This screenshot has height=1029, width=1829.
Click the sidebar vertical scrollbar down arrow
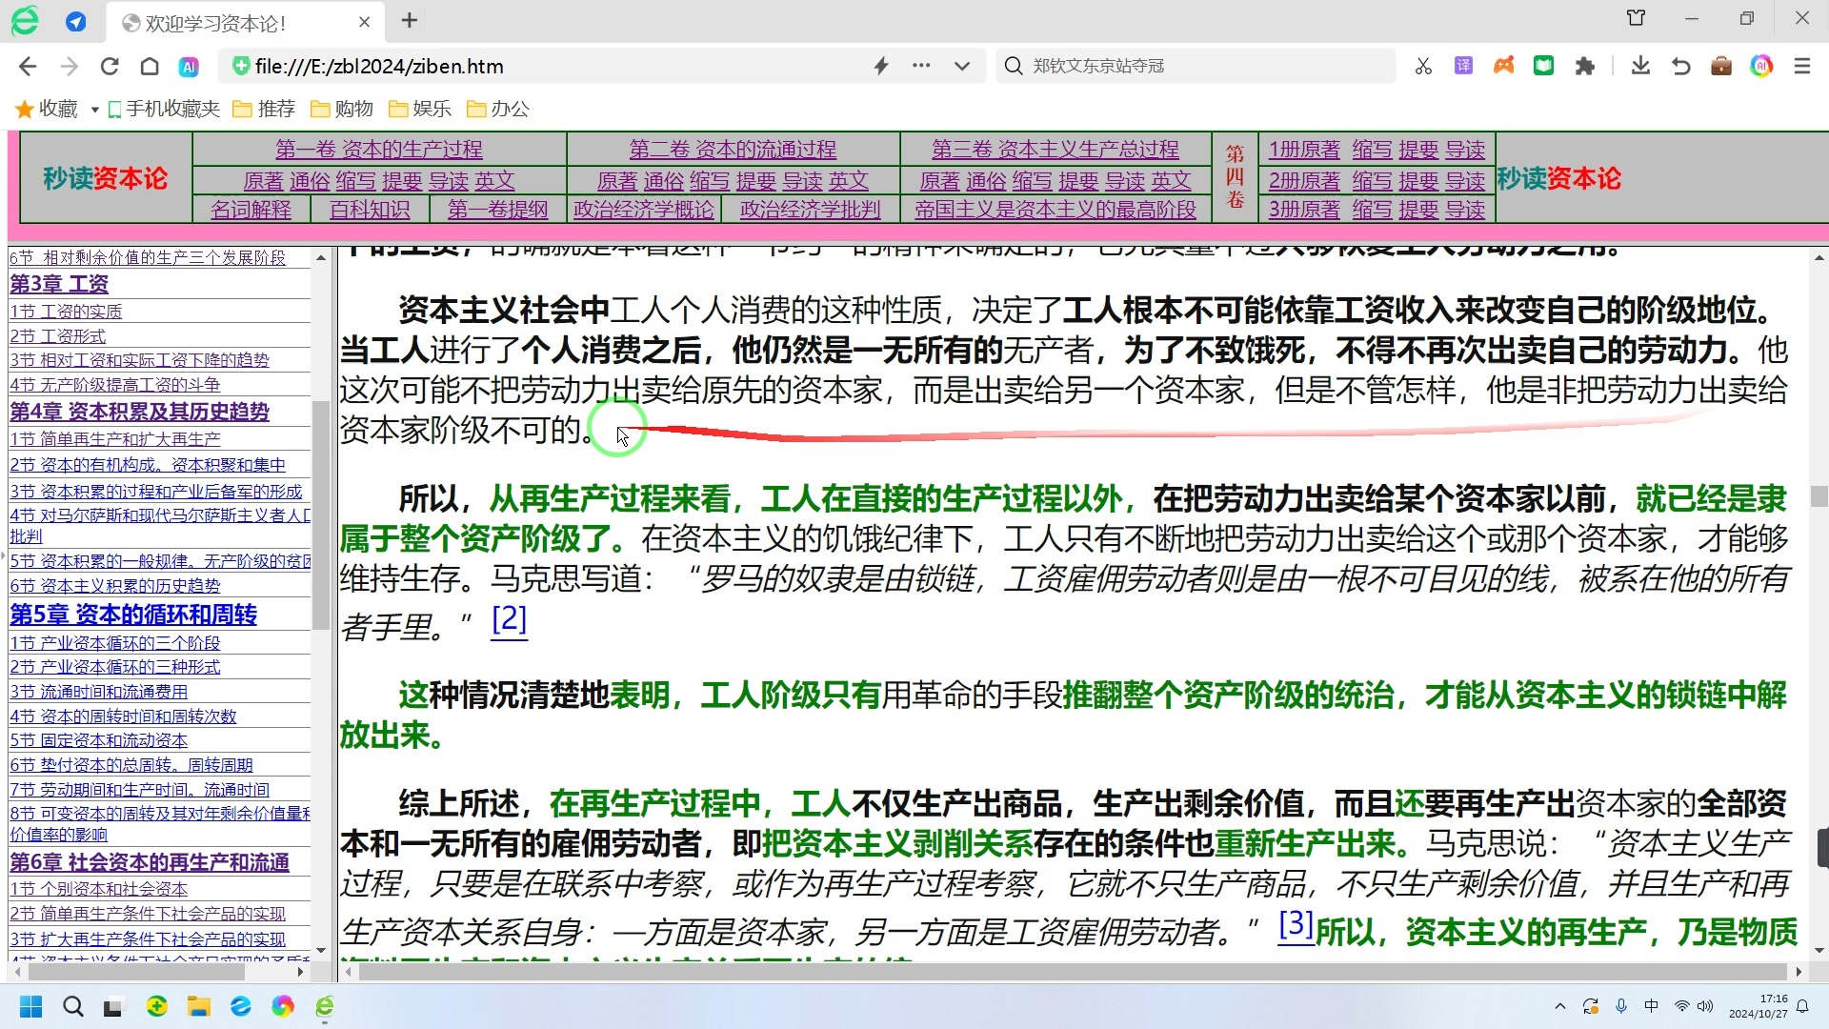click(x=321, y=950)
